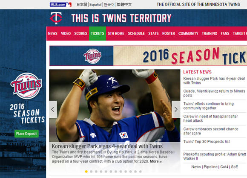Open Twins' Top 30 Prospects list
The width and height of the screenshot is (247, 178).
[x=207, y=142]
